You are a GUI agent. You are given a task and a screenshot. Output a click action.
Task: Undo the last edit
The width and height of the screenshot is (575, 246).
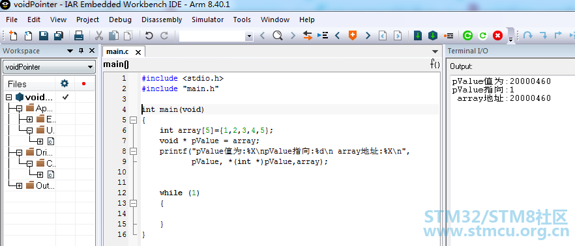tap(149, 36)
